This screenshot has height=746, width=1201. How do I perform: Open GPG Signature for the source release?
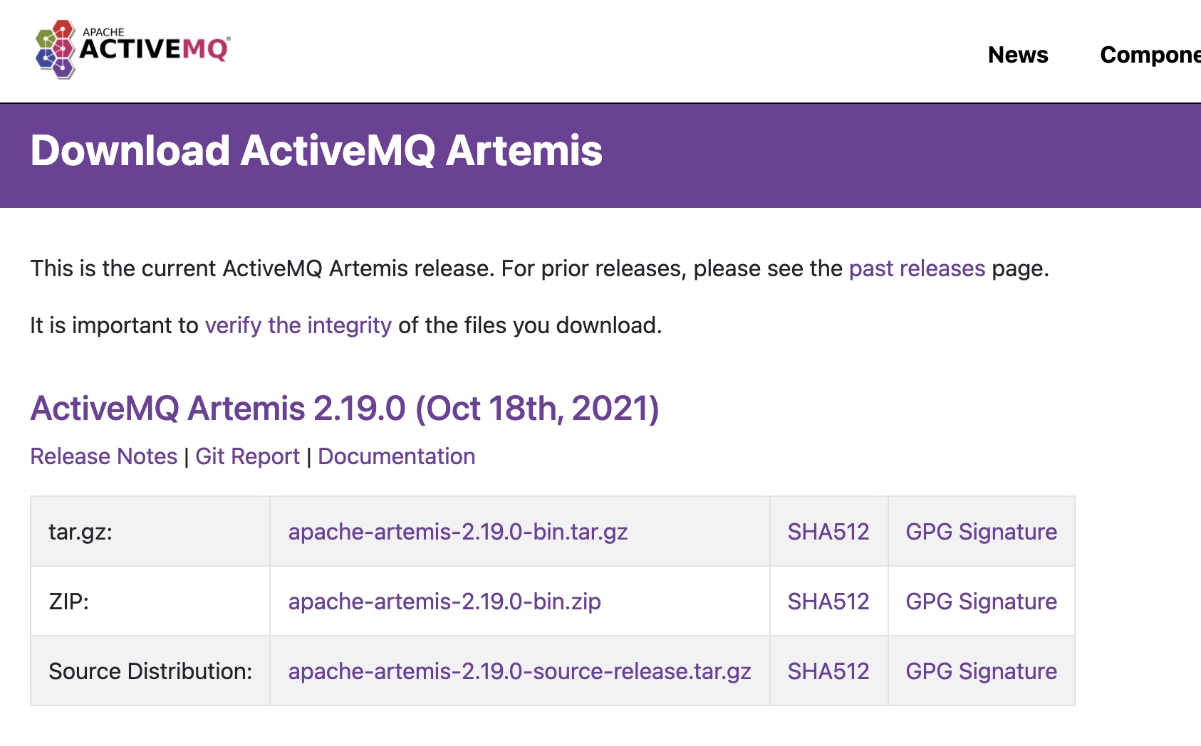pyautogui.click(x=981, y=671)
